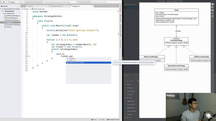Image resolution: width=216 pixels, height=121 pixels.
Task: Select the HalfDiscountStrategy class box
Action: (200, 58)
